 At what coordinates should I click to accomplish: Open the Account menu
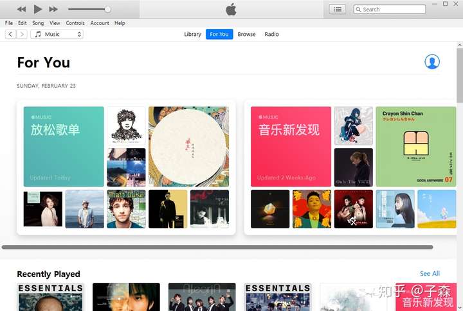100,23
